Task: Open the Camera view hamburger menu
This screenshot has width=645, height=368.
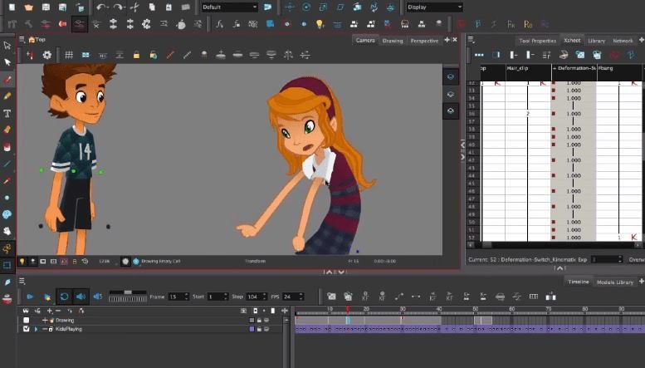Action: coord(22,40)
